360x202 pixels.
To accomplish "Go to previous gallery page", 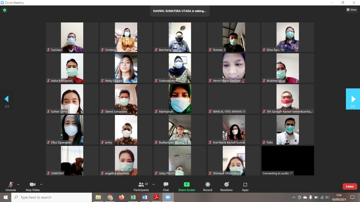I will (x=6, y=99).
